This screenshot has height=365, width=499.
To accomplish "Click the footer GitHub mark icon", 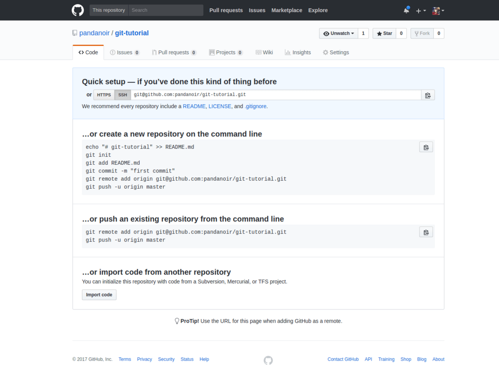I will 269,360.
